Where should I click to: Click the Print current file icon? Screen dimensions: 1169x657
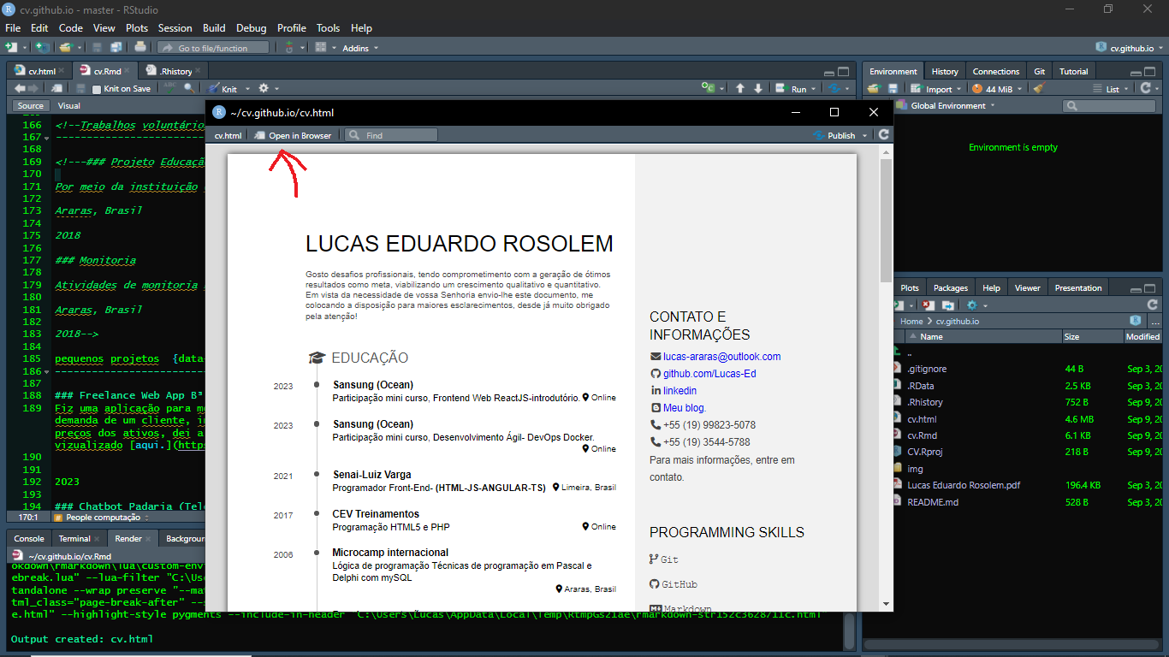140,48
